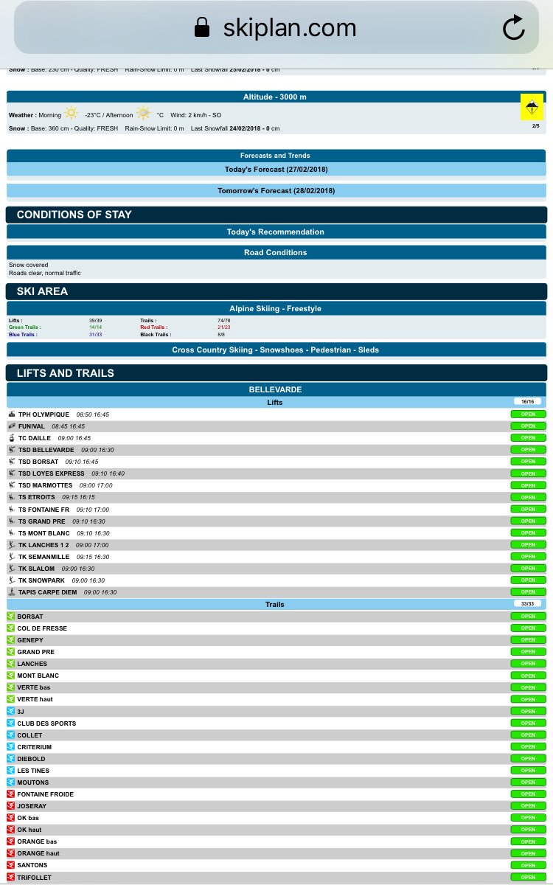
Task: Click the TS GRAND PRE chairlift icon
Action: [12, 521]
